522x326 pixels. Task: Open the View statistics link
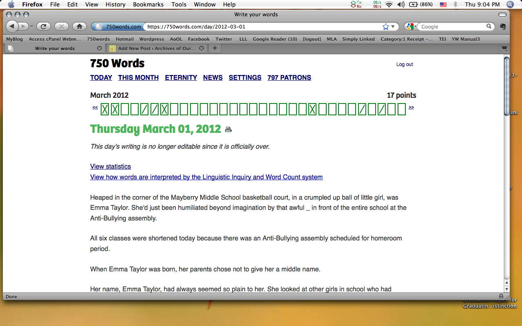(111, 166)
